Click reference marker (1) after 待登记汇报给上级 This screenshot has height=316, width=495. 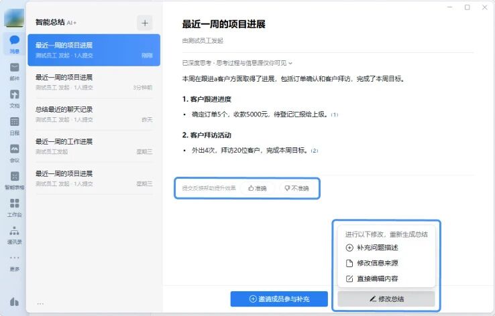334,114
